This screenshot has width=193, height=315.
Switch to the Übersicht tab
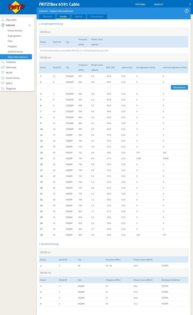point(47,17)
